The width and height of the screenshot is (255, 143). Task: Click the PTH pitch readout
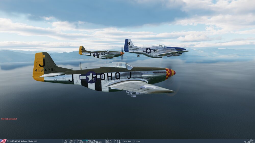click(109, 140)
